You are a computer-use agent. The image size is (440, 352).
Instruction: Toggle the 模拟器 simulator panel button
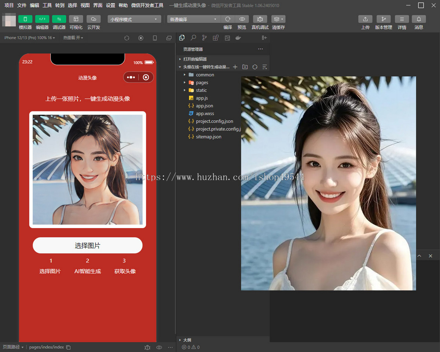[25, 19]
